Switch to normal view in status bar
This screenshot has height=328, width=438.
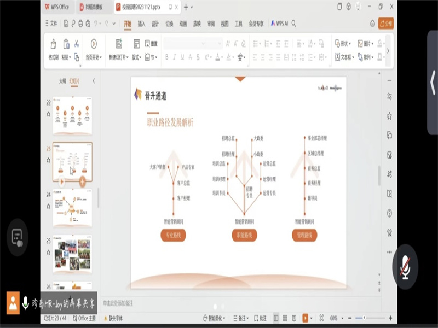[x=276, y=318]
